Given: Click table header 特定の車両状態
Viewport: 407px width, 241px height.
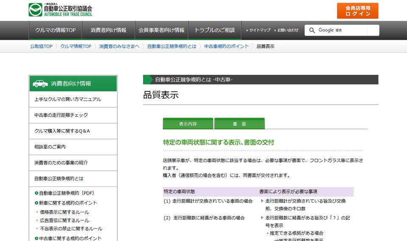Looking at the screenshot, I should [179, 192].
